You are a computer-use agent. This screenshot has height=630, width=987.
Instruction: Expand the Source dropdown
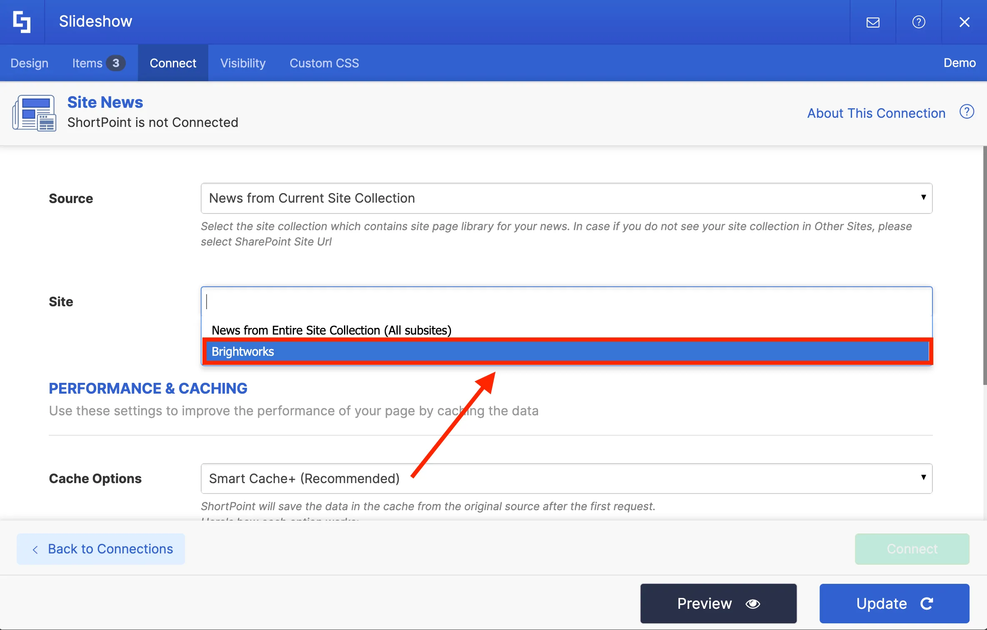(x=566, y=198)
